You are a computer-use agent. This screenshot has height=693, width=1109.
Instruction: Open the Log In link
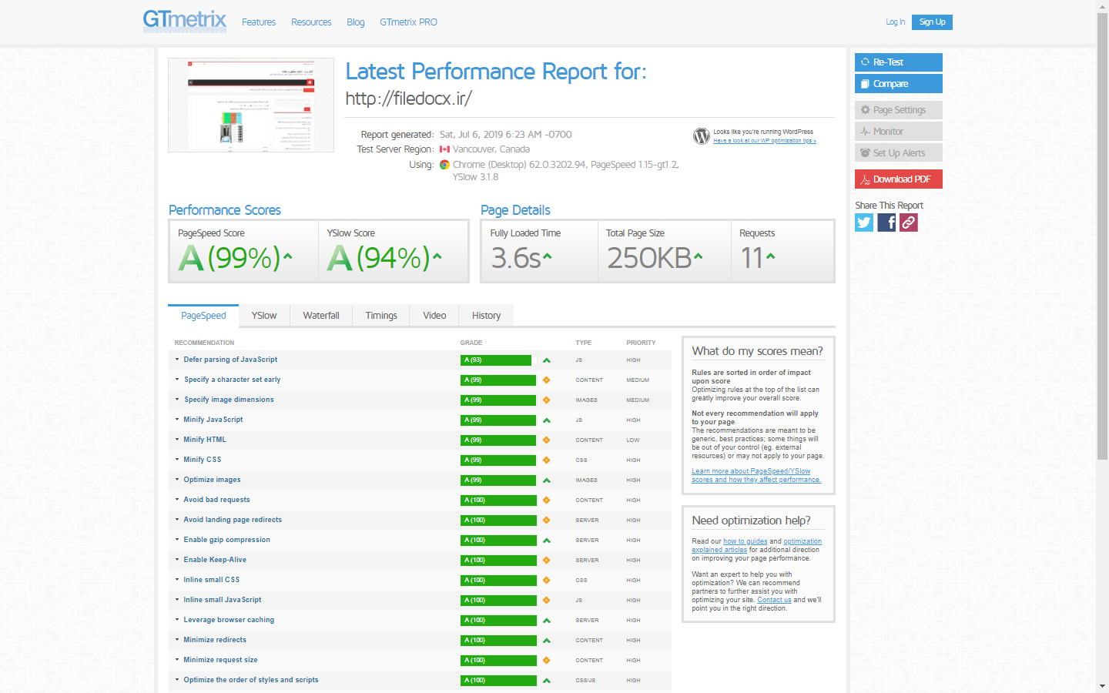pyautogui.click(x=895, y=22)
